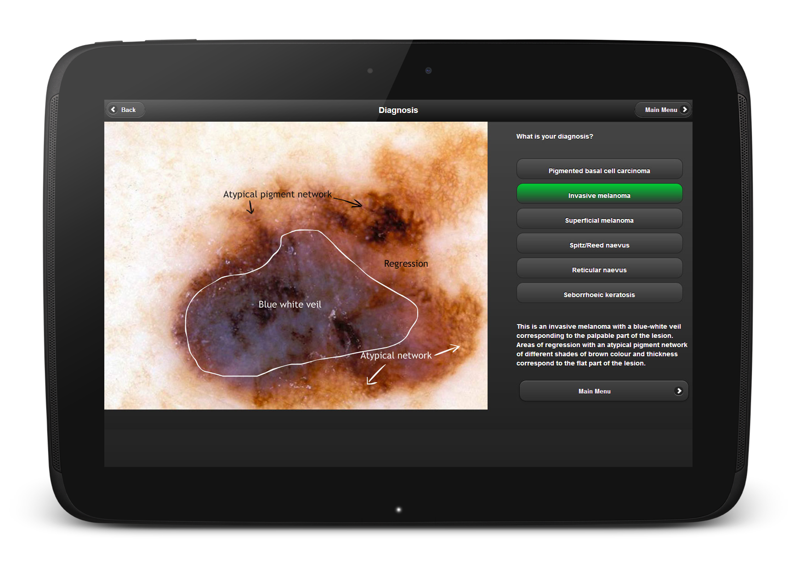Click the Diagnosis title in the header
The width and height of the screenshot is (795, 573).
pyautogui.click(x=398, y=110)
